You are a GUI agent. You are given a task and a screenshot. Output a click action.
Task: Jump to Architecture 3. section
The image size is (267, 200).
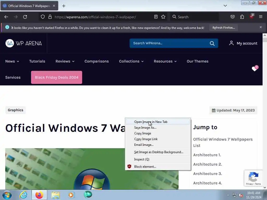point(208,174)
